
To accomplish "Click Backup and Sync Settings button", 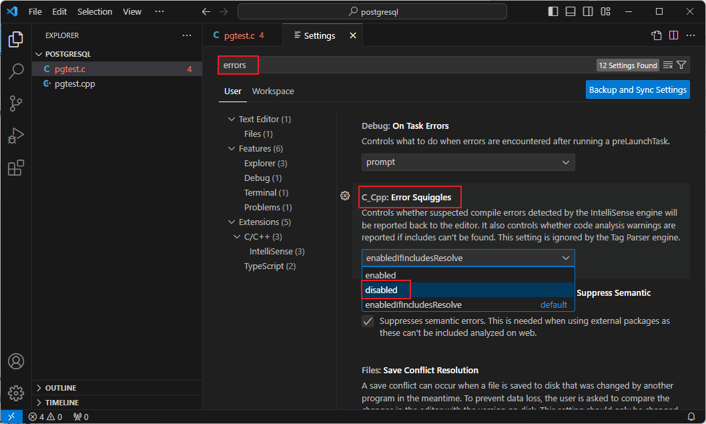I will coord(637,89).
